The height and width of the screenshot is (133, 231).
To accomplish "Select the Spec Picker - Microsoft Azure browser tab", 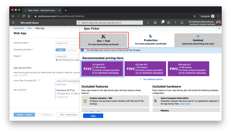I will point(42,10).
